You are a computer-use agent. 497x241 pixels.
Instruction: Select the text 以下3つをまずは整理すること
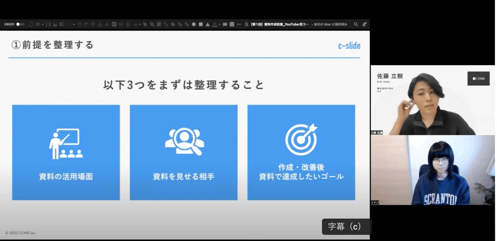tap(184, 85)
